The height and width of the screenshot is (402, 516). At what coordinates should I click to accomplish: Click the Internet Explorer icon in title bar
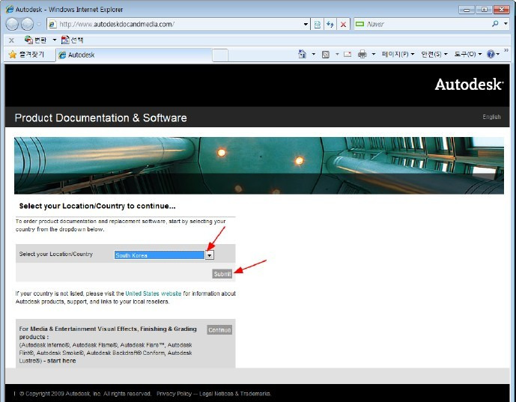click(x=10, y=9)
